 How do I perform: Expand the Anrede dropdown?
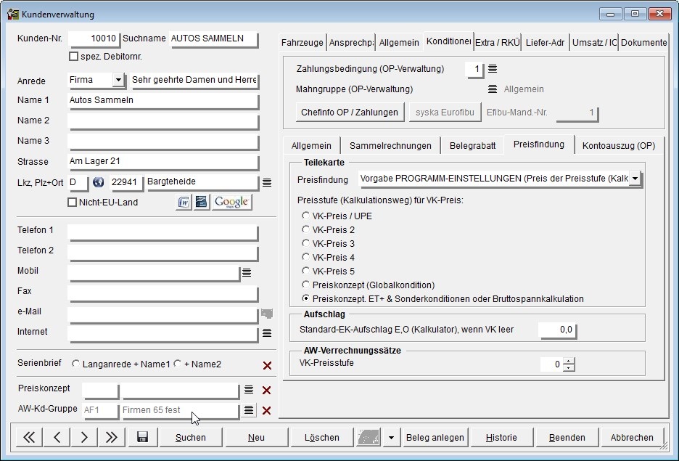pos(118,80)
